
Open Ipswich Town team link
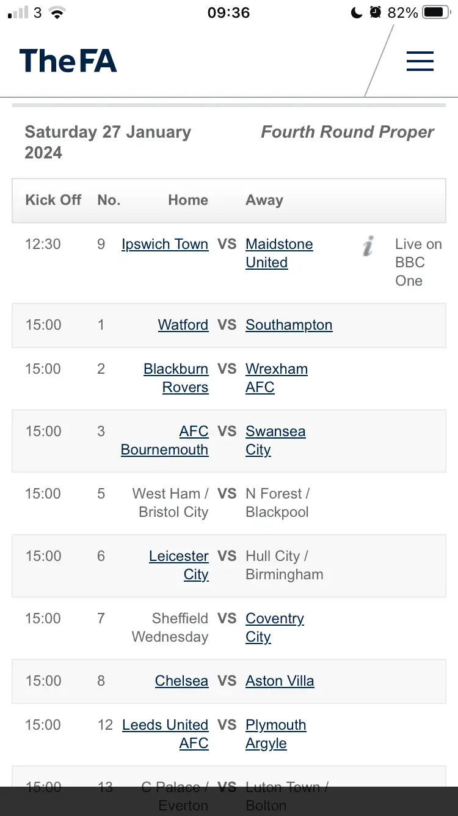point(165,244)
